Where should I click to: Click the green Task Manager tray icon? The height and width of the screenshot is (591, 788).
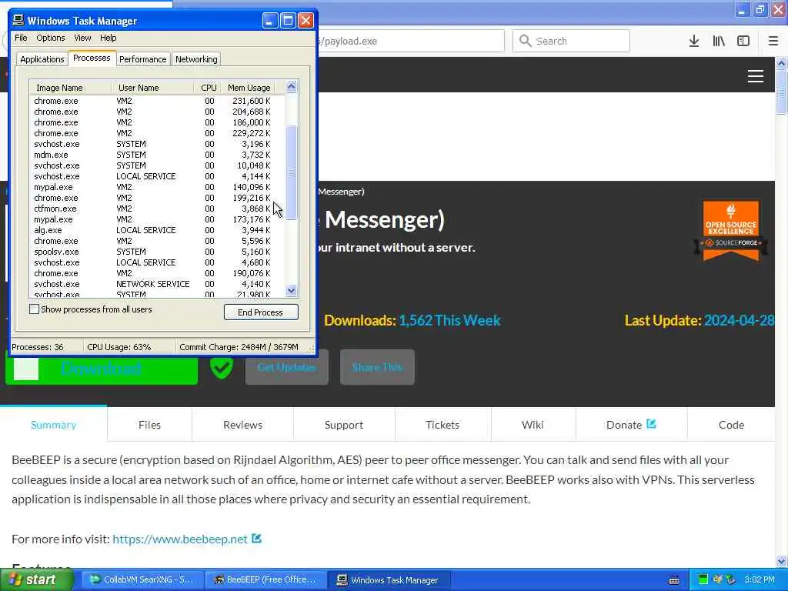pos(703,579)
